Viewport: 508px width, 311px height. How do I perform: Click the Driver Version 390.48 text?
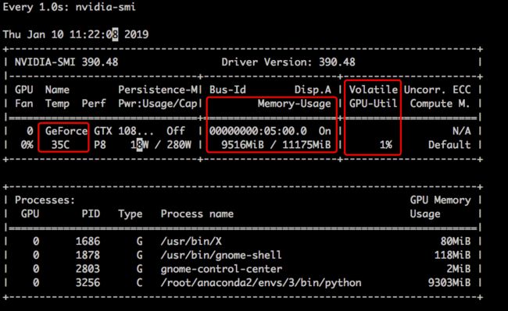click(288, 62)
